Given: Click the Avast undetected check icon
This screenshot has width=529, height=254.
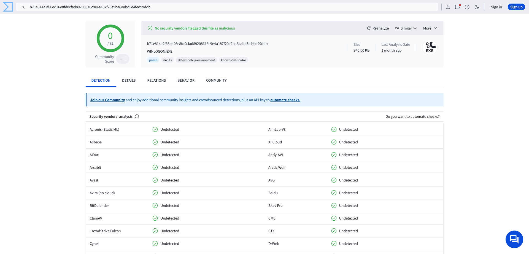Looking at the screenshot, I should coord(155,180).
